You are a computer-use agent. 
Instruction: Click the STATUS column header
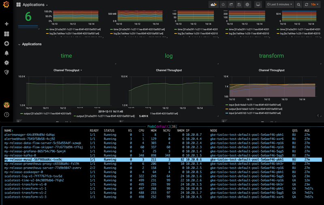[x=109, y=130]
